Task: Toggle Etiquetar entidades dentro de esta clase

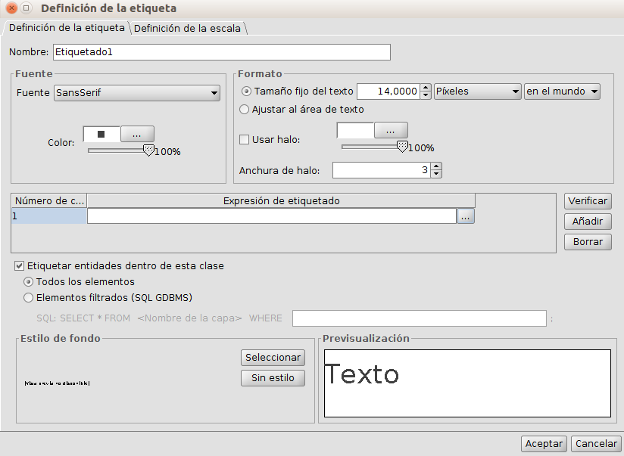Action: coord(19,266)
